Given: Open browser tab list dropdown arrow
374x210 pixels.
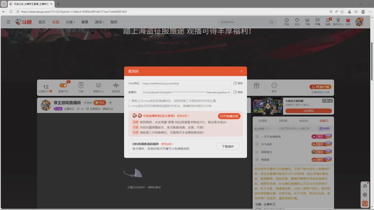Looking at the screenshot, I should pyautogui.click(x=4, y=4).
